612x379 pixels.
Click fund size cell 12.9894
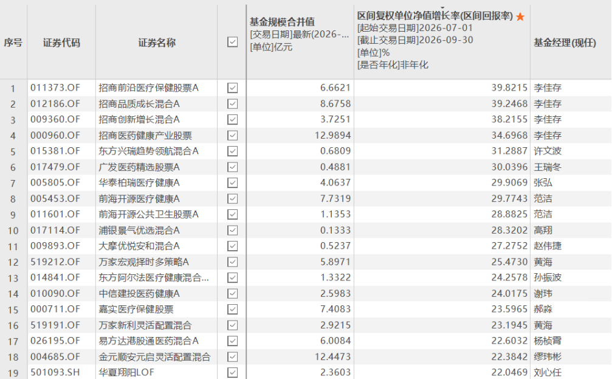tap(333, 136)
